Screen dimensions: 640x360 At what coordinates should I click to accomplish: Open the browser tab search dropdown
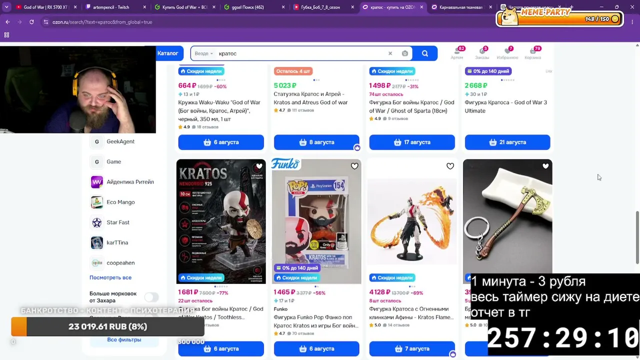(6, 7)
